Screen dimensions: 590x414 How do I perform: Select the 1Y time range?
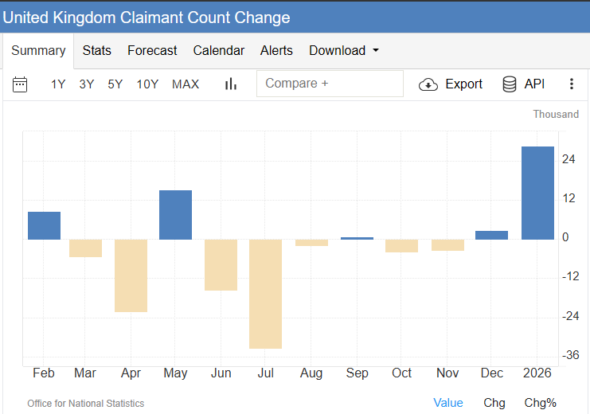[x=58, y=84]
